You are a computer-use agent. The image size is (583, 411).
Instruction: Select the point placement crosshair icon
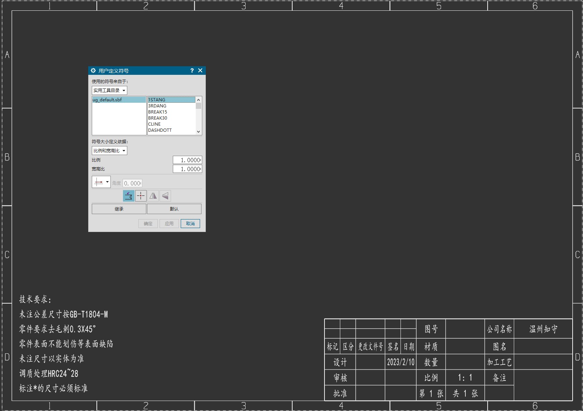(141, 196)
